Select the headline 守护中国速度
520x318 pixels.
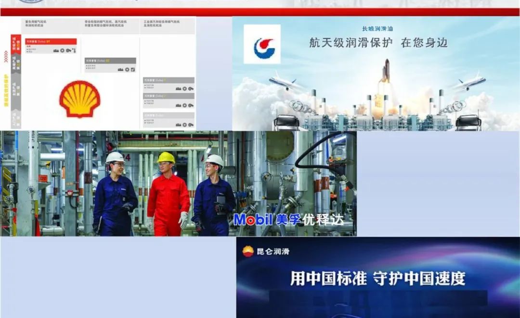click(x=419, y=278)
